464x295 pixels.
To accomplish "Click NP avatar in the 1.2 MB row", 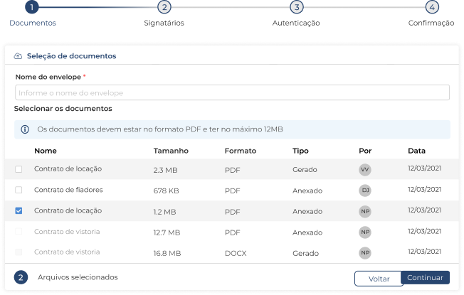I will (x=365, y=211).
